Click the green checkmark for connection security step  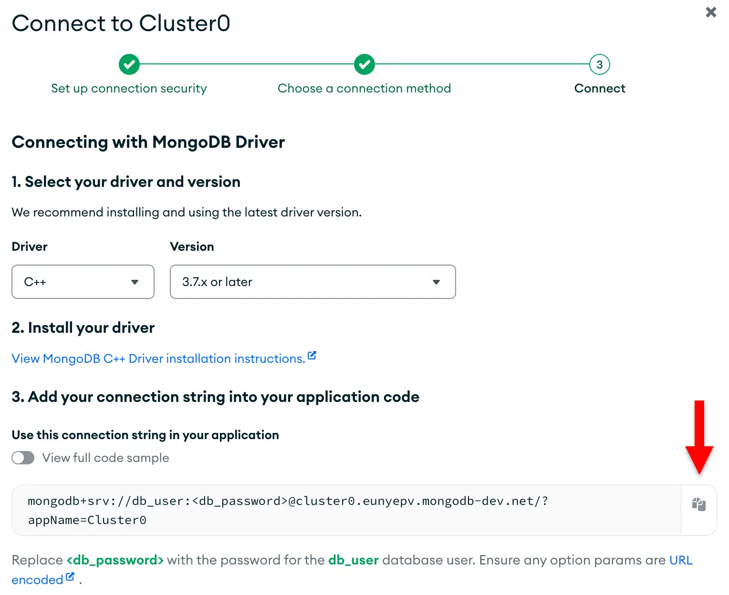coord(129,64)
